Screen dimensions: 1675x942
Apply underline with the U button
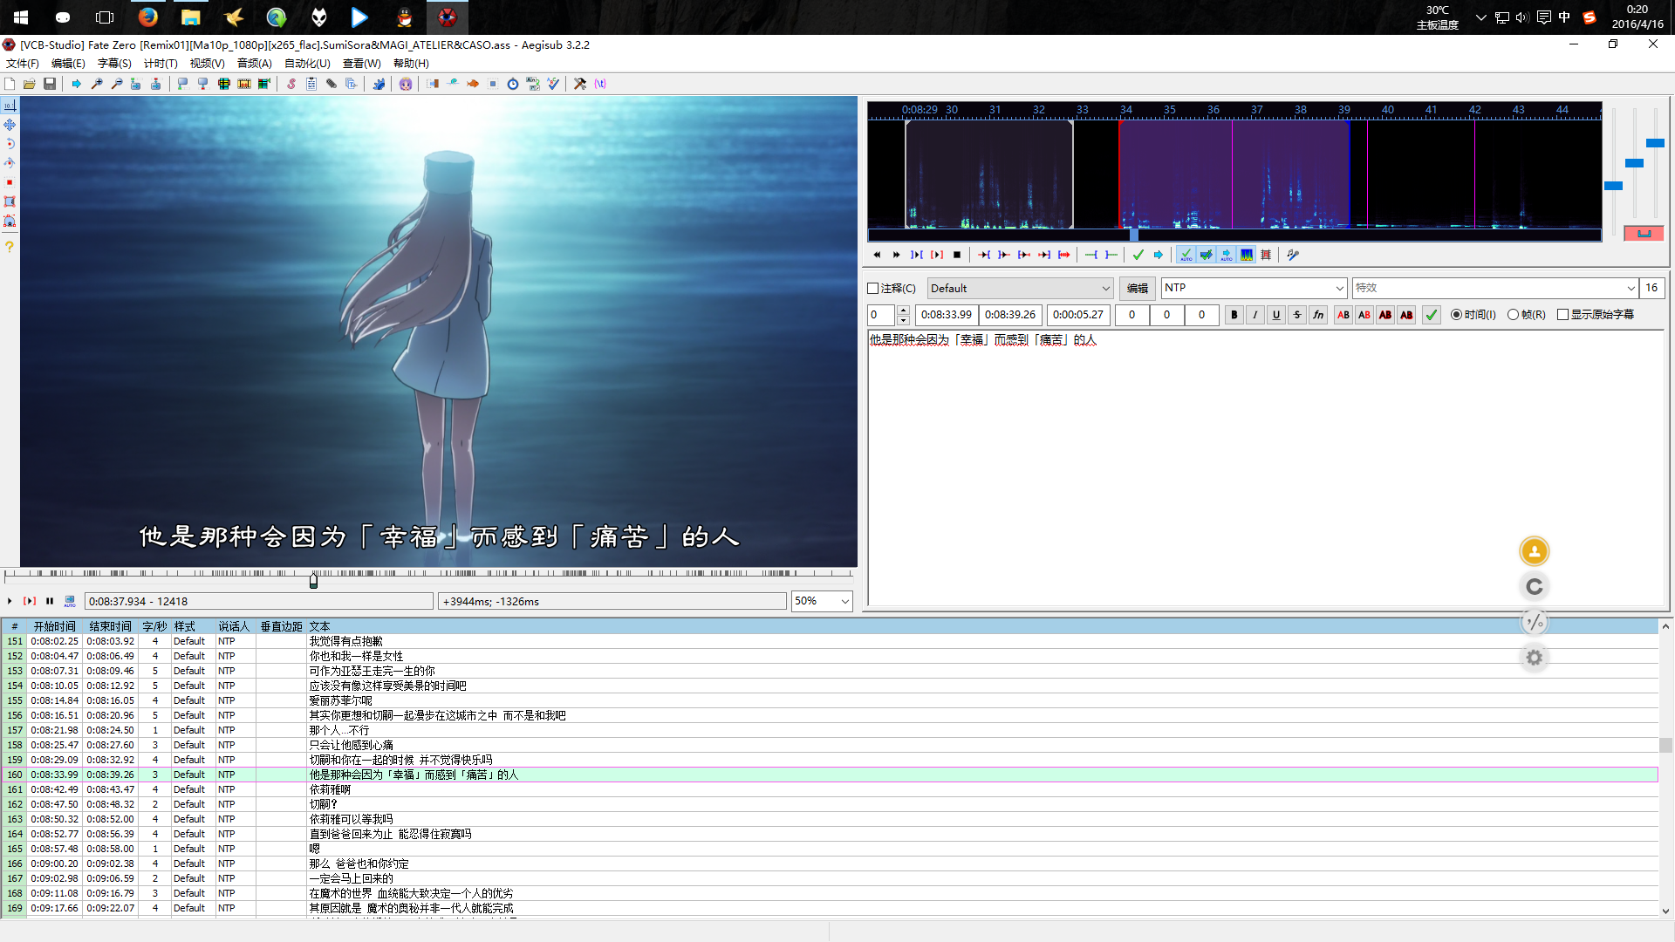pyautogui.click(x=1276, y=315)
